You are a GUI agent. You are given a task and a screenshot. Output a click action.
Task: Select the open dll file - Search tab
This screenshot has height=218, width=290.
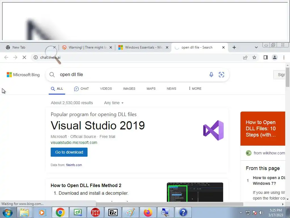pos(199,47)
